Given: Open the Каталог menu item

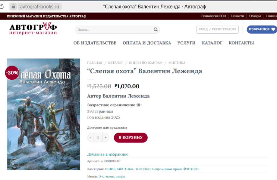Looking at the screenshot, I should 212,43.
